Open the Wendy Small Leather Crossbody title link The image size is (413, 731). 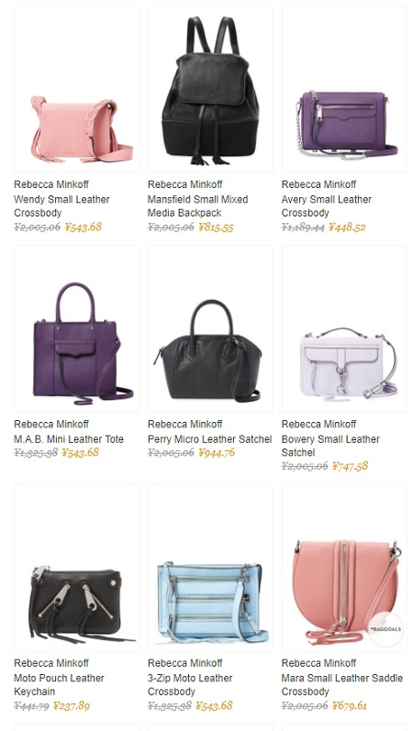pyautogui.click(x=61, y=206)
